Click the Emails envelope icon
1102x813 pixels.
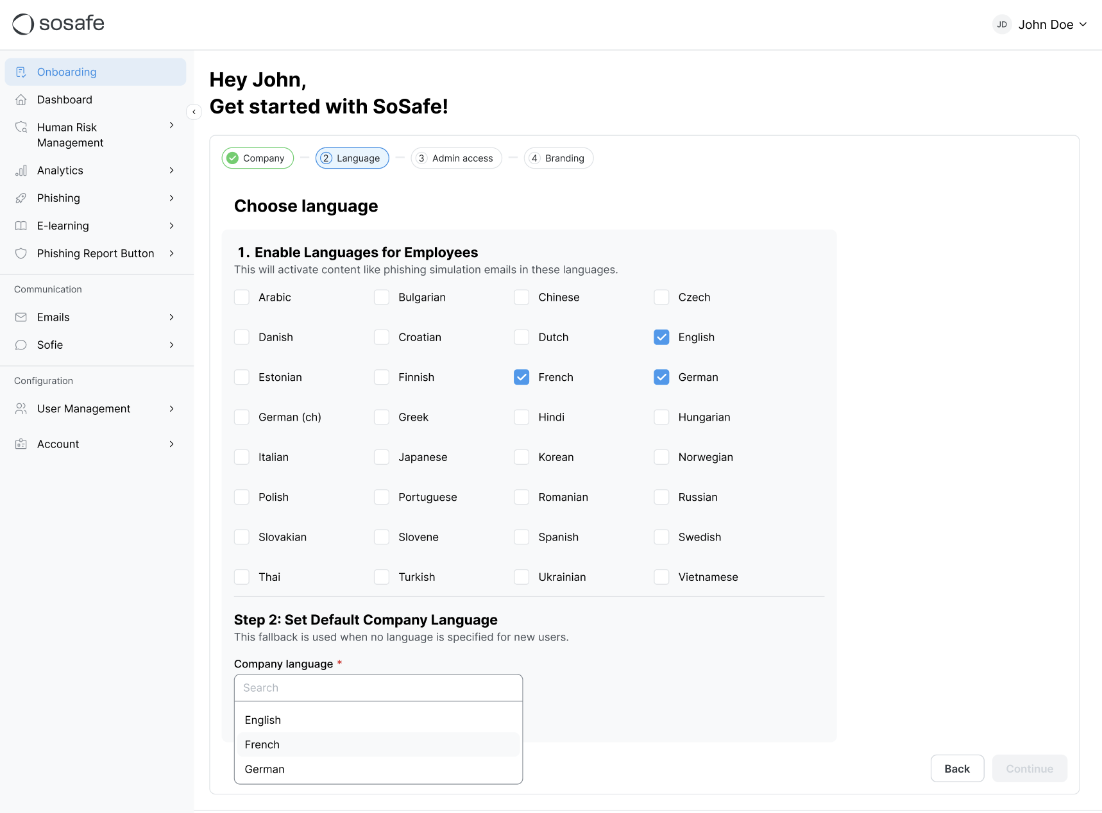(x=21, y=317)
